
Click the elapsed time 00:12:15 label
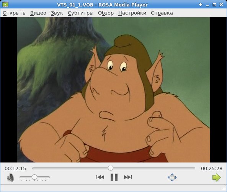point(15,168)
